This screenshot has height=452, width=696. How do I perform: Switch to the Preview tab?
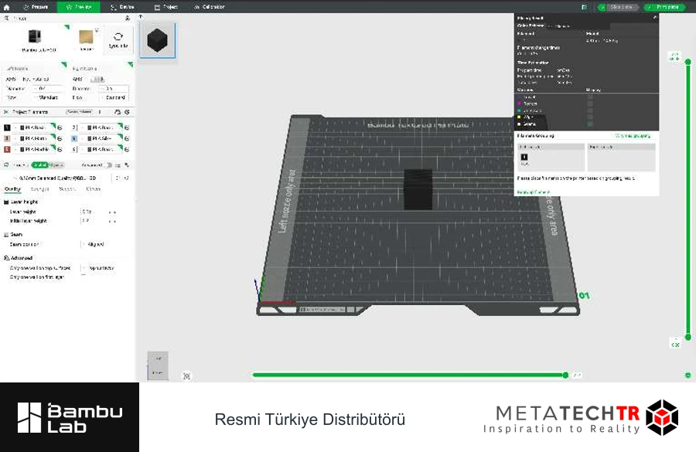point(79,7)
